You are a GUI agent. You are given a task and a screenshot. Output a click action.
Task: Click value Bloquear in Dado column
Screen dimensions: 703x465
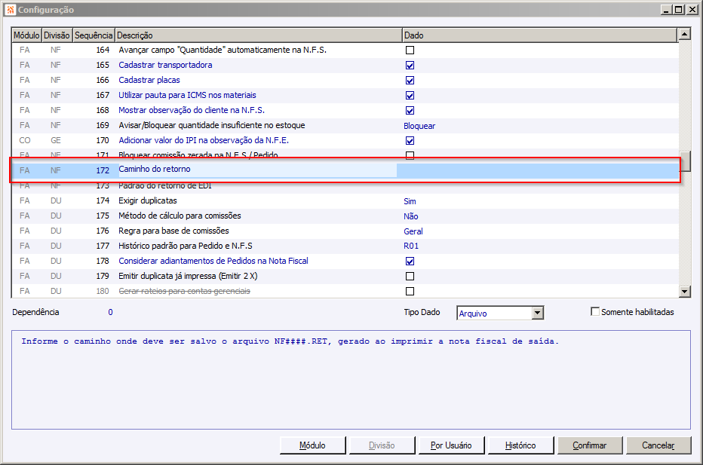[x=419, y=127]
